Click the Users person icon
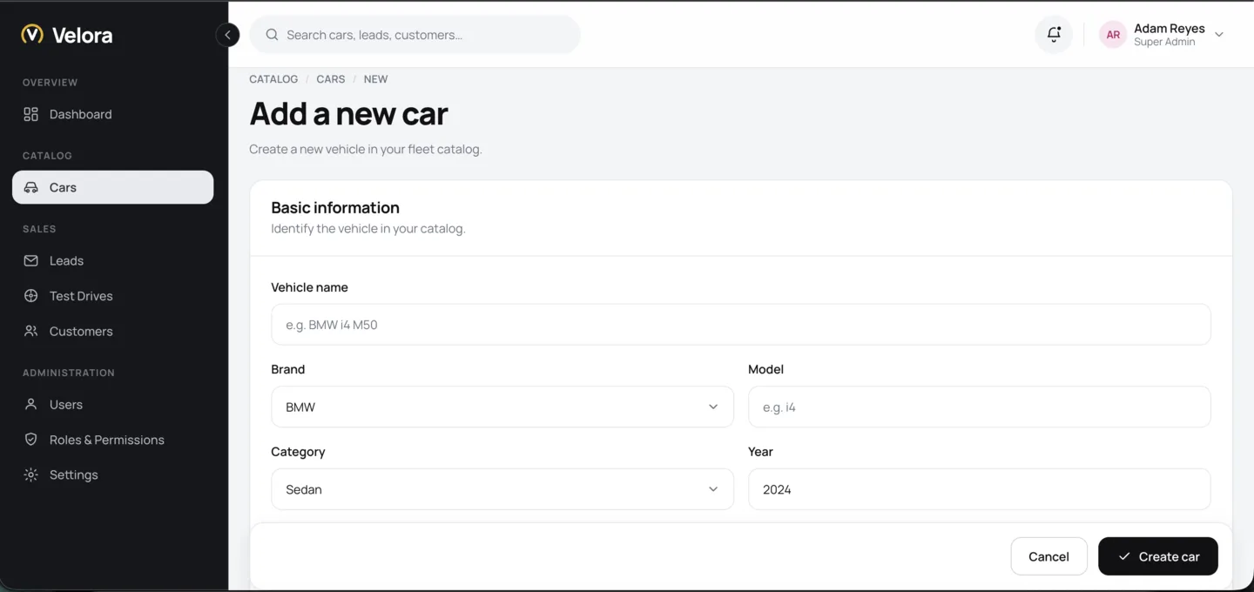The width and height of the screenshot is (1254, 592). 30,404
